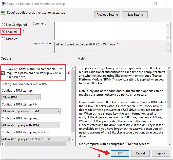173x160 pixels.
Task: Click Supported on box scroll up arrow
Action: 168,44
